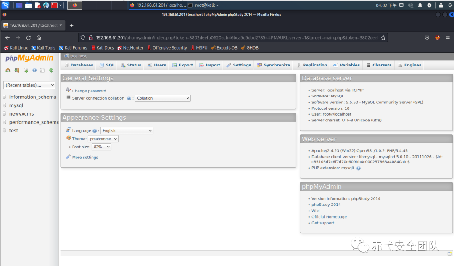This screenshot has height=266, width=454.
Task: Open the Users tab
Action: (157, 65)
